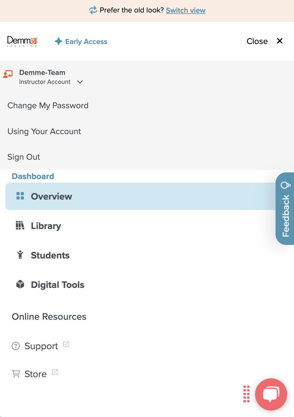
Task: Click the Support question mark icon
Action: [16, 346]
